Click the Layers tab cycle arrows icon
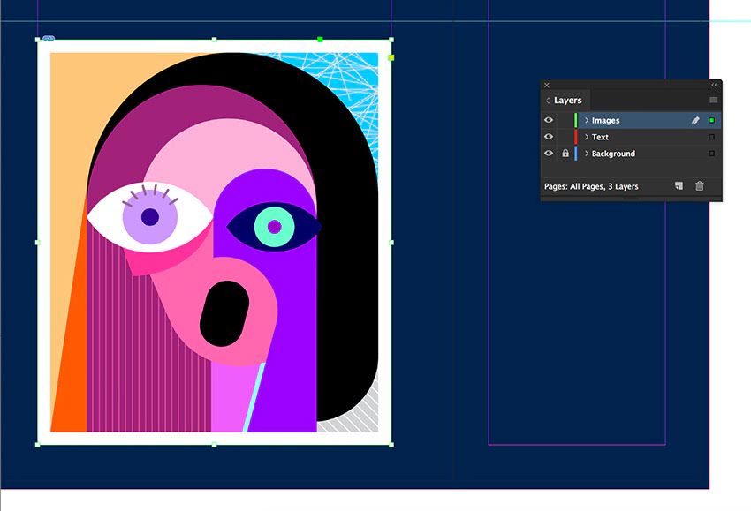Viewport: 751px width, 511px height. (x=548, y=101)
